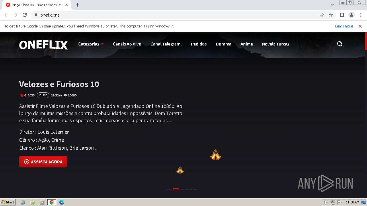The height and width of the screenshot is (206, 367).
Task: Click the red page scrollbar thumb
Action: click(366, 41)
